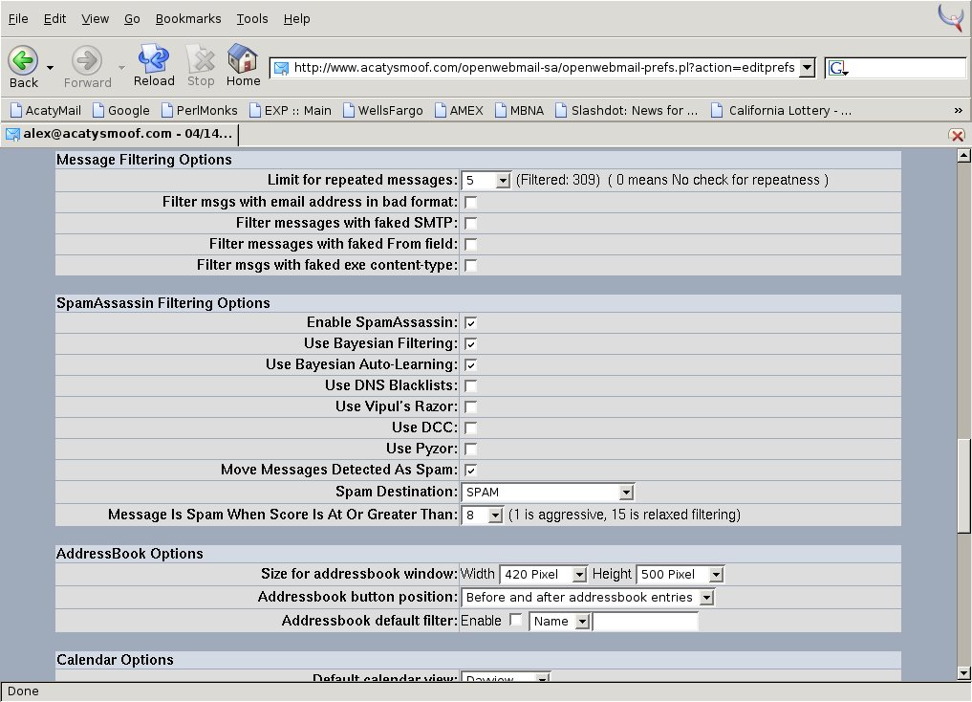Open the EXP :: Main bookmark
The height and width of the screenshot is (702, 972).
291,110
